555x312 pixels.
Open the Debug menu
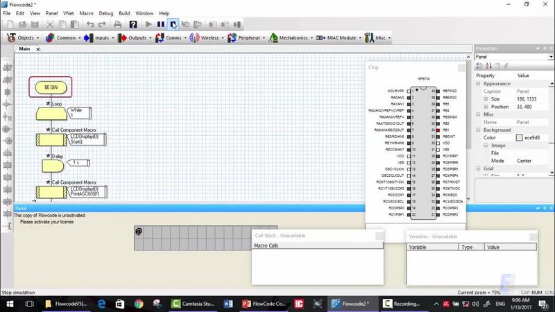click(106, 13)
